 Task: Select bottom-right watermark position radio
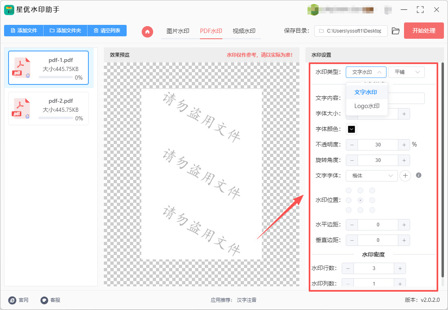[x=372, y=210]
